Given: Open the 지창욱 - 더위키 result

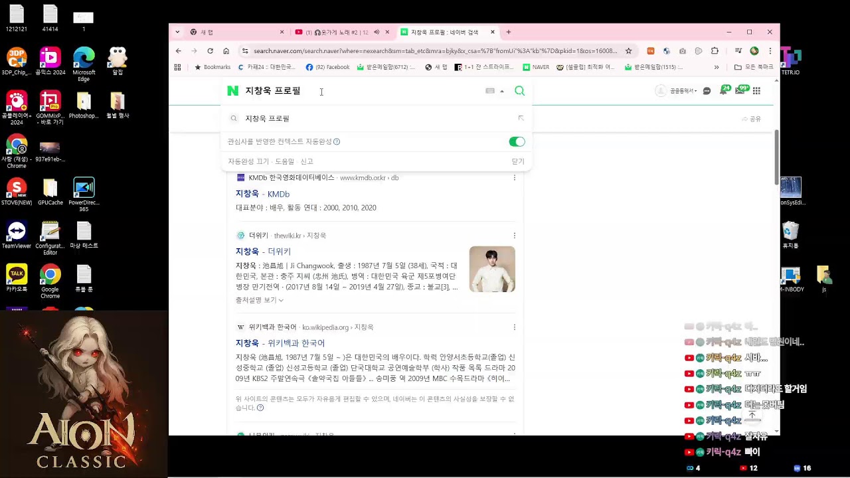Looking at the screenshot, I should 263,252.
